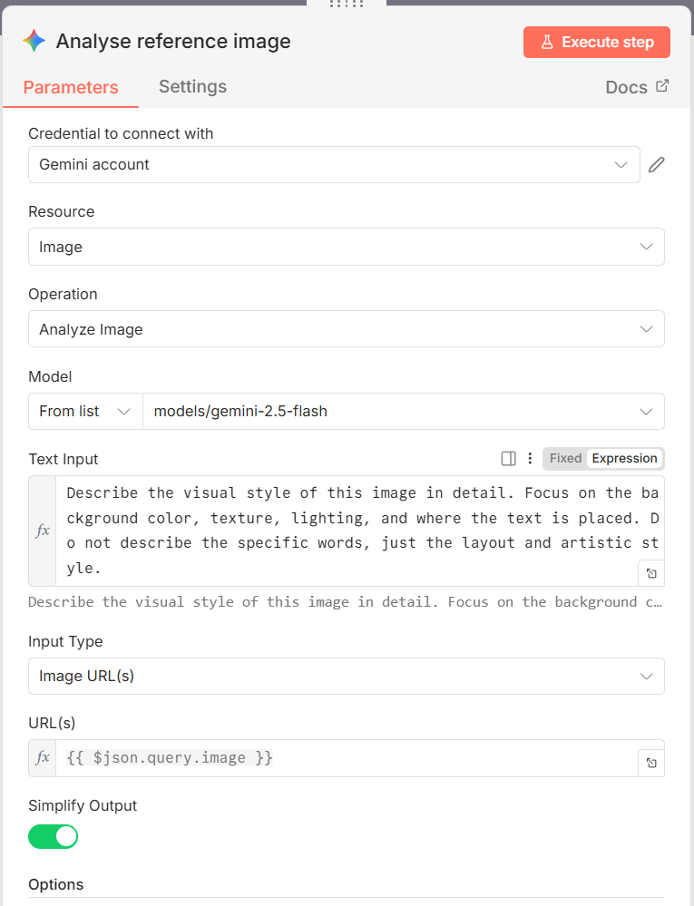Click the Gemini star node icon
This screenshot has width=694, height=906.
pos(34,41)
